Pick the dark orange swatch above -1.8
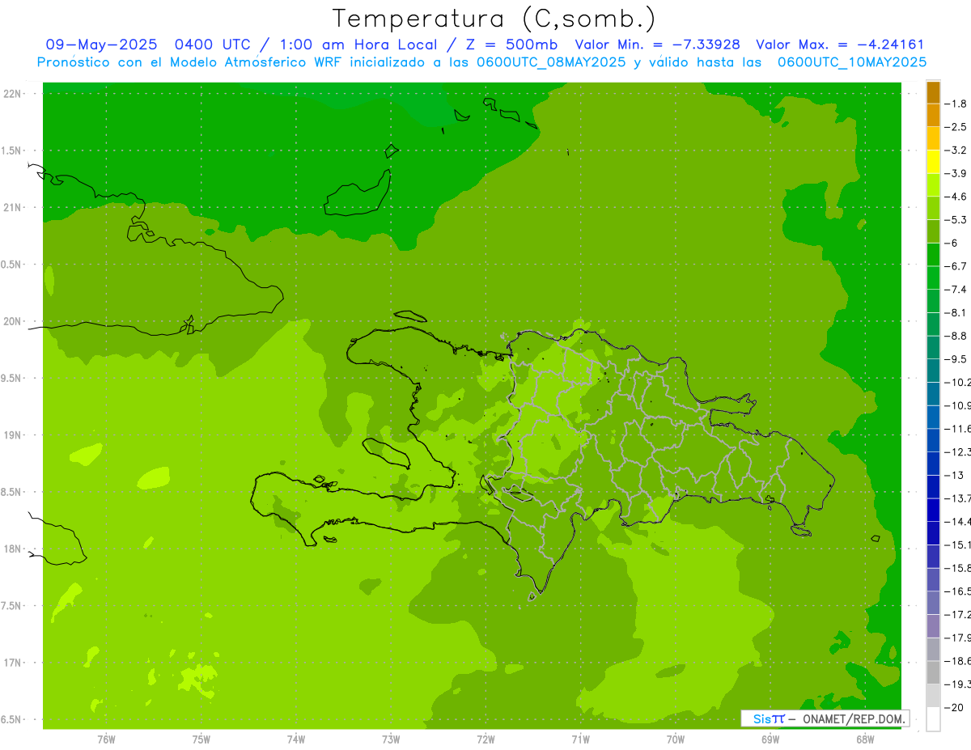Screen dimensions: 971x750 pos(933,92)
